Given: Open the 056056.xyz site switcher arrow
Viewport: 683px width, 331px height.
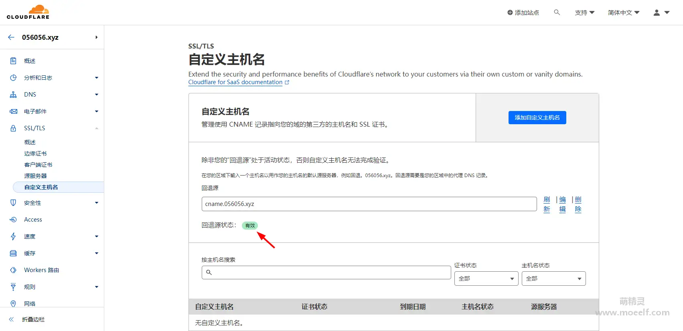Looking at the screenshot, I should click(x=96, y=37).
